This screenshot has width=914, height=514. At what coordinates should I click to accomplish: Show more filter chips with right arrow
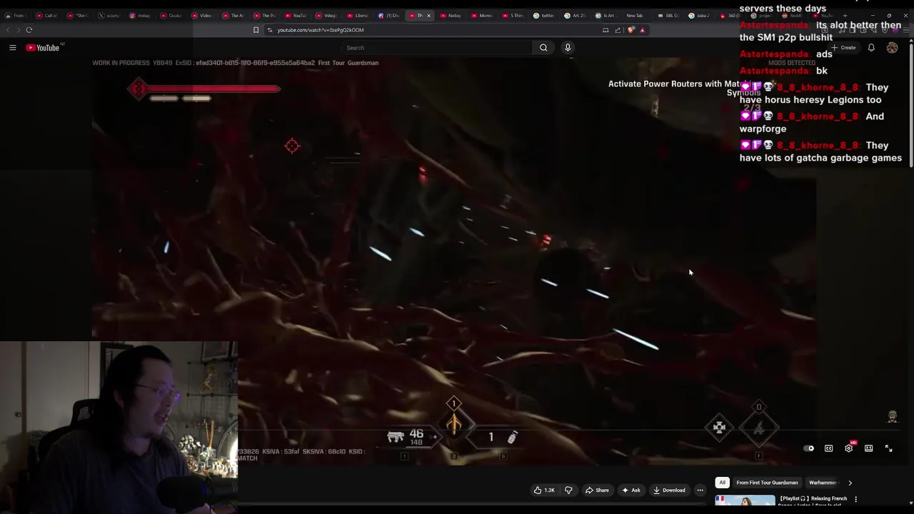point(850,483)
